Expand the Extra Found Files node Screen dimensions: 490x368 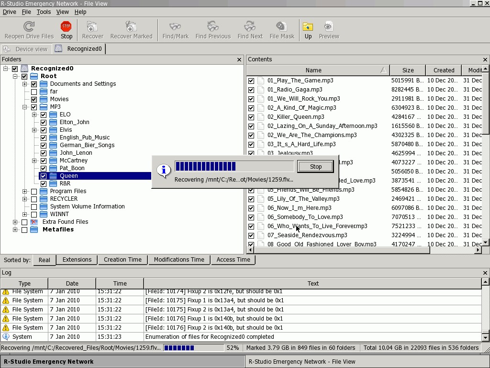[x=15, y=222]
